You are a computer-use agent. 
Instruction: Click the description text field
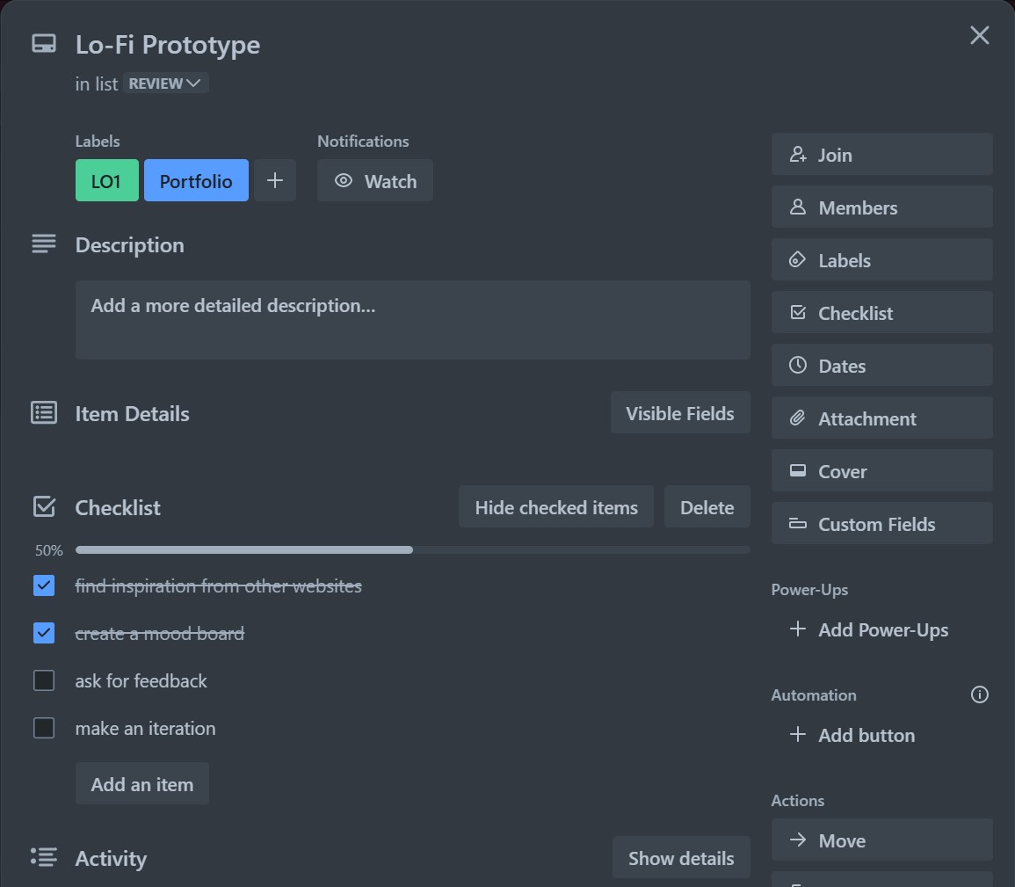pos(412,319)
